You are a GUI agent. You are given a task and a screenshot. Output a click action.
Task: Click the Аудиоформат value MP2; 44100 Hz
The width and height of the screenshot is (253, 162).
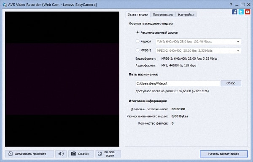(179, 65)
